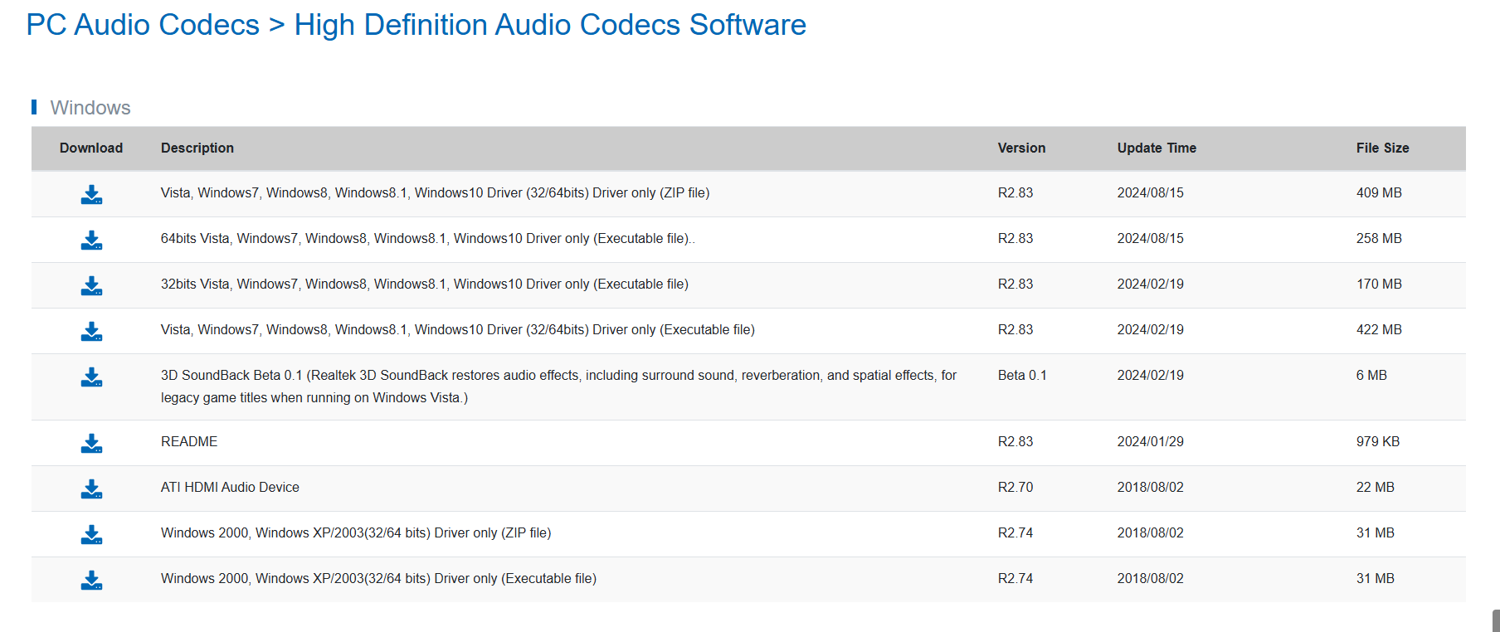Open High Definition Audio Codecs Software link
The image size is (1500, 632).
click(550, 25)
